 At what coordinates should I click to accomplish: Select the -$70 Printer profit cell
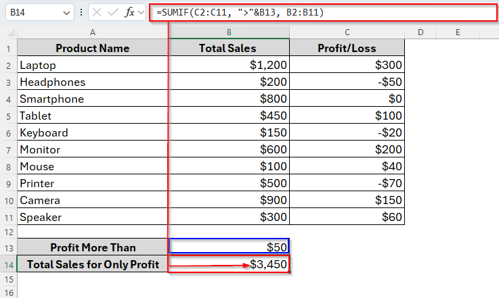pyautogui.click(x=347, y=184)
